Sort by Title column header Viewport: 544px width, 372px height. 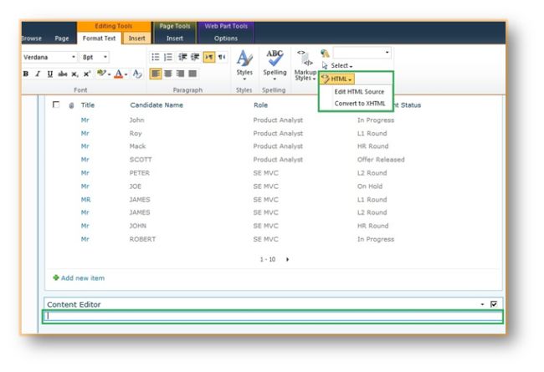tap(88, 105)
